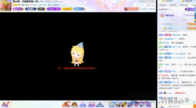Screen dimensions: 196x108
Task: Click the flame heat icon showing 2264816
Action: click(x=31, y=5)
